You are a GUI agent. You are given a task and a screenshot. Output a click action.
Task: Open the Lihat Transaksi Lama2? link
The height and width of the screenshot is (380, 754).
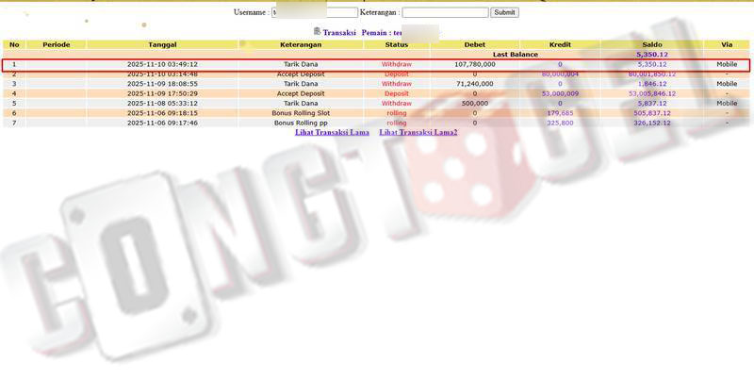pyautogui.click(x=418, y=132)
